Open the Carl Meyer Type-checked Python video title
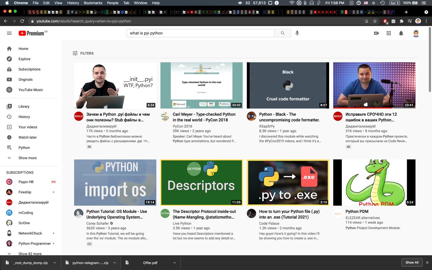The width and height of the screenshot is (432, 270). point(204,117)
